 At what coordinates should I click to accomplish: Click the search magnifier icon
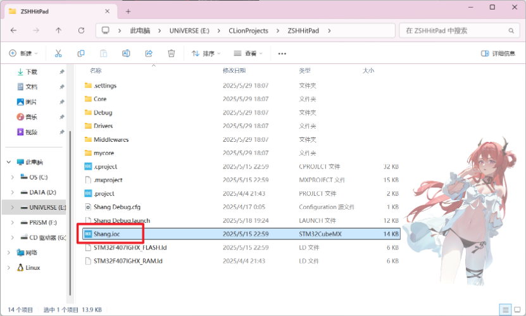(x=511, y=31)
